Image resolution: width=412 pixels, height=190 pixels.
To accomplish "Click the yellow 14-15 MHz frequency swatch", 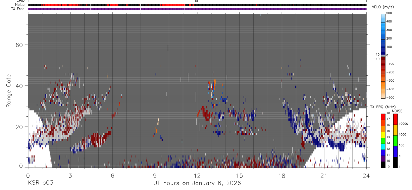I will point(383,134).
